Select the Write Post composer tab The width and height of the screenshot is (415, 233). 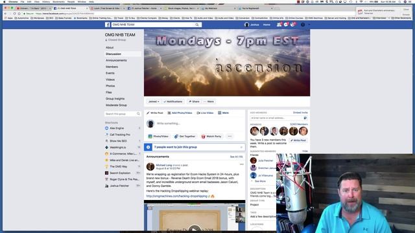[155, 113]
